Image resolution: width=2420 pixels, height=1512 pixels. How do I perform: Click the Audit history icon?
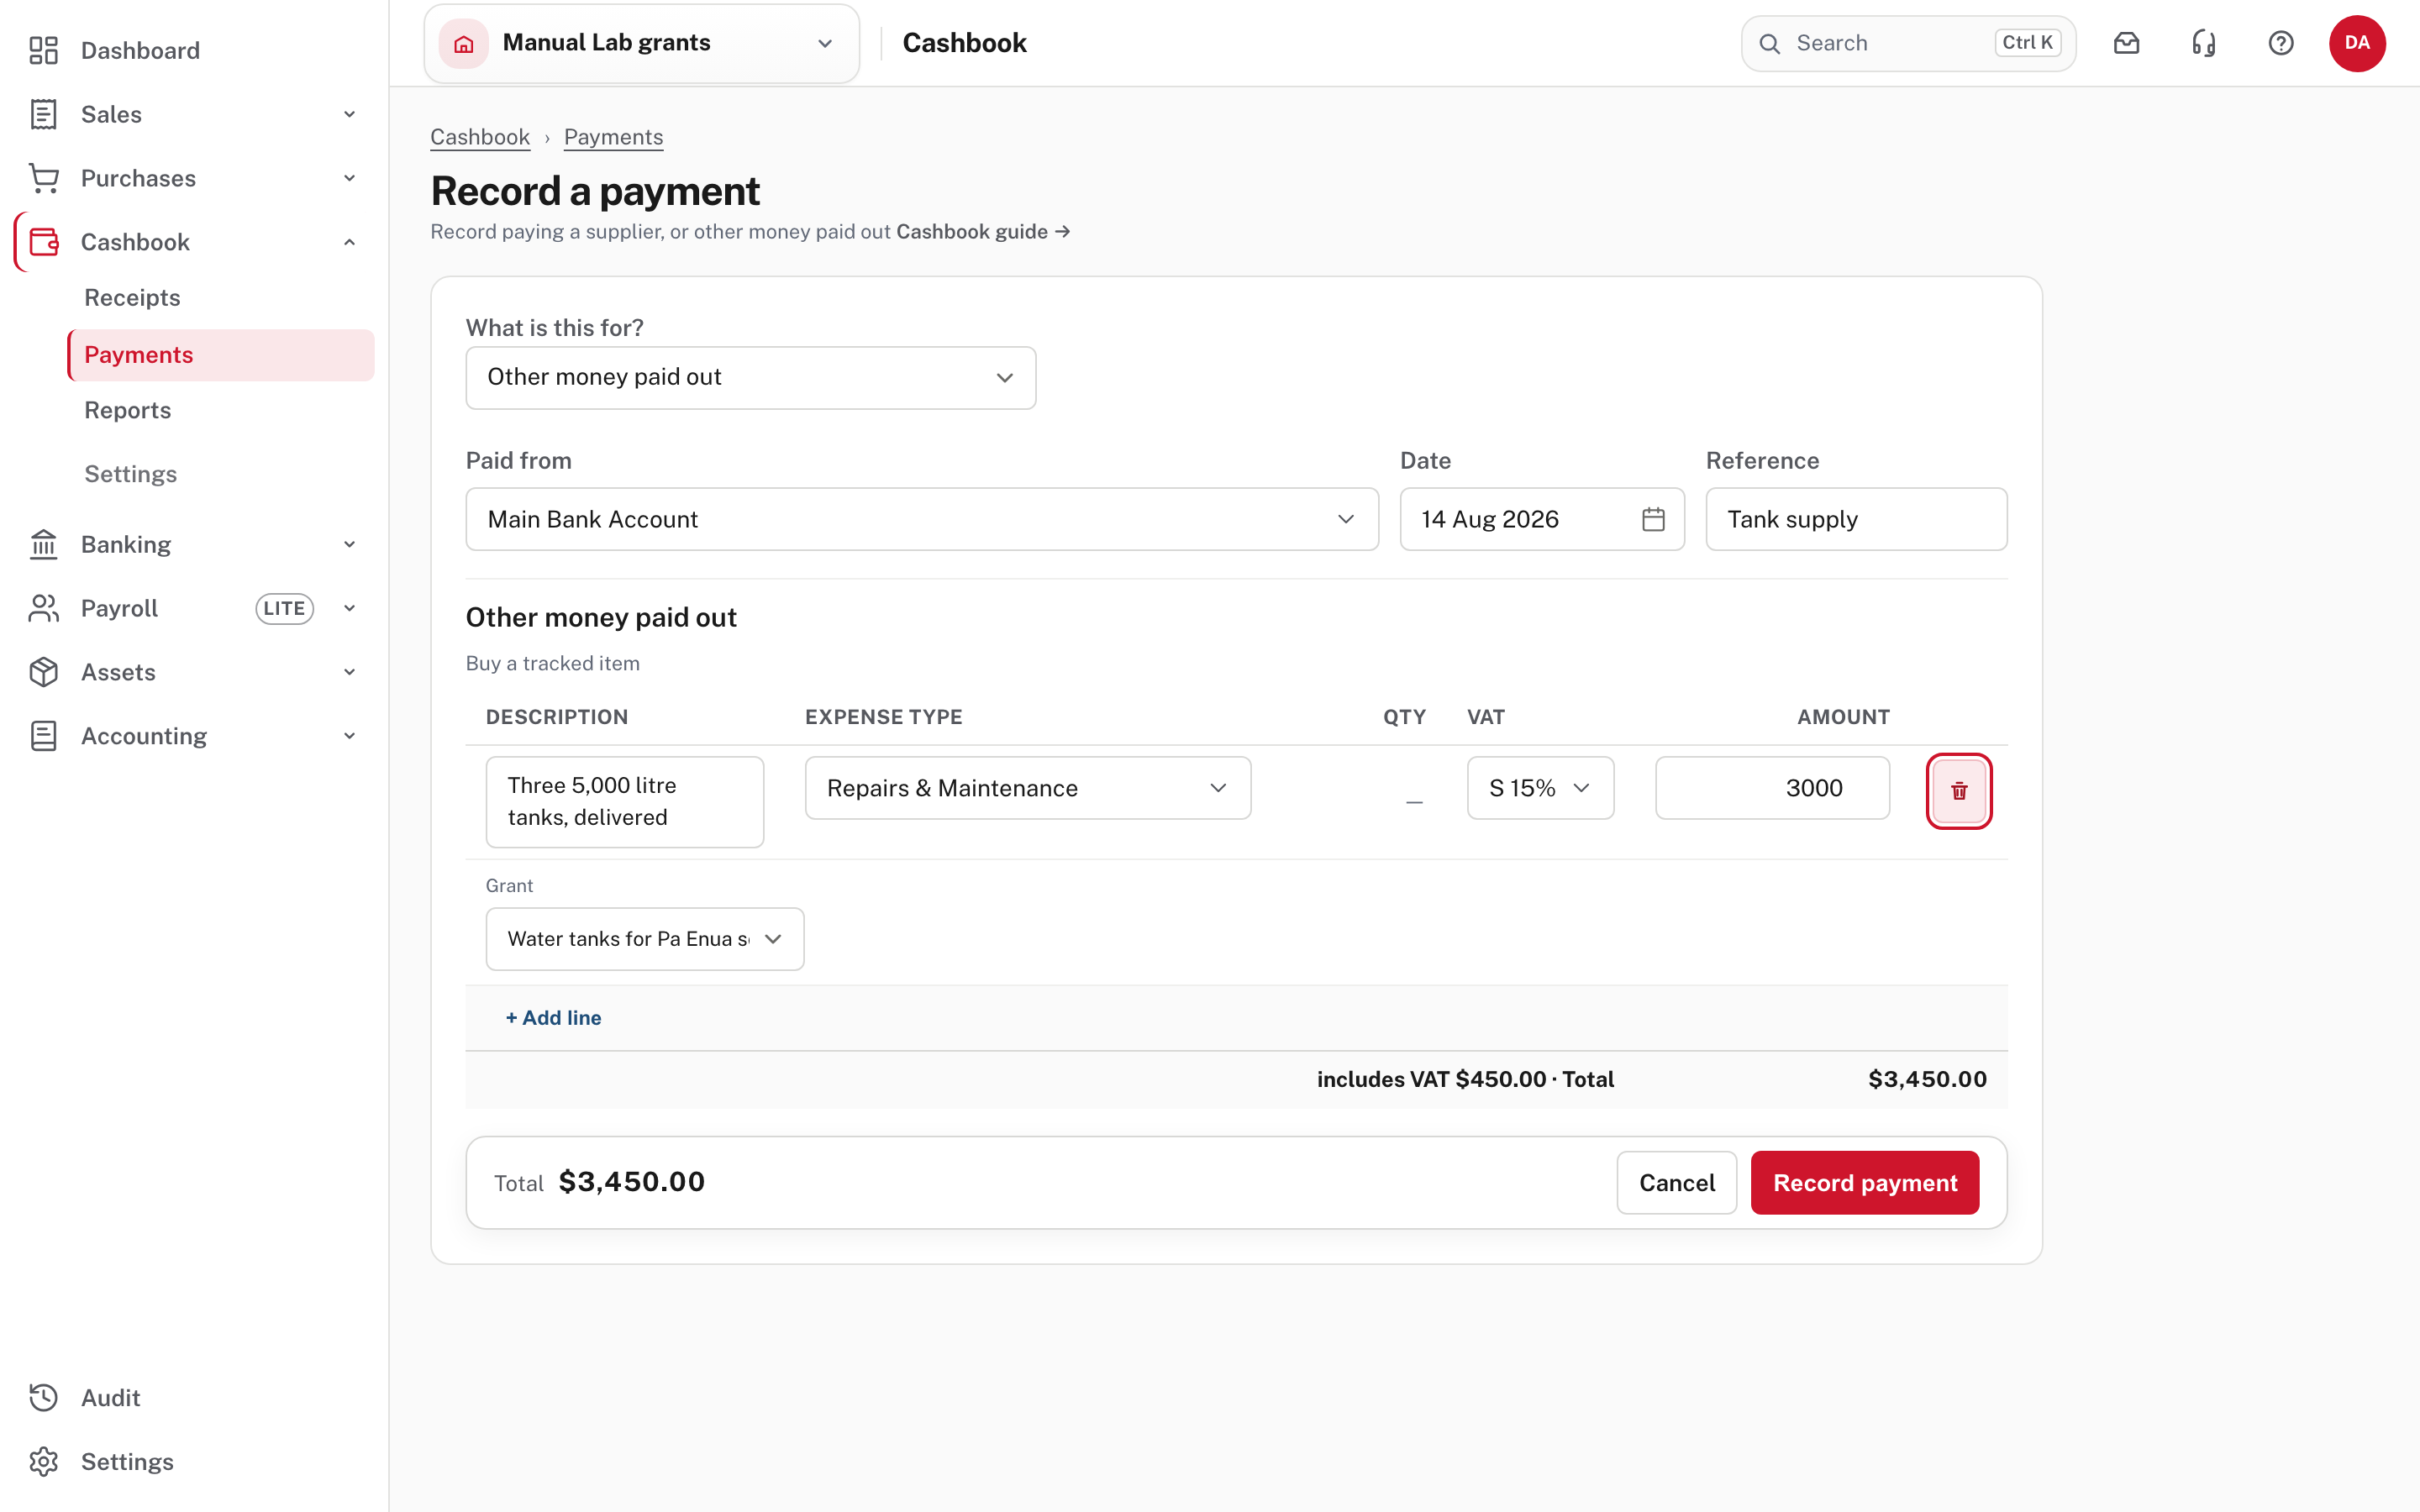point(43,1397)
